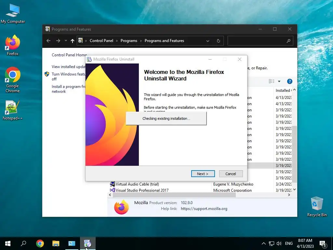Click Eugene V. Muzychenko publisher cell
This screenshot has height=250, width=333.
pos(233,184)
